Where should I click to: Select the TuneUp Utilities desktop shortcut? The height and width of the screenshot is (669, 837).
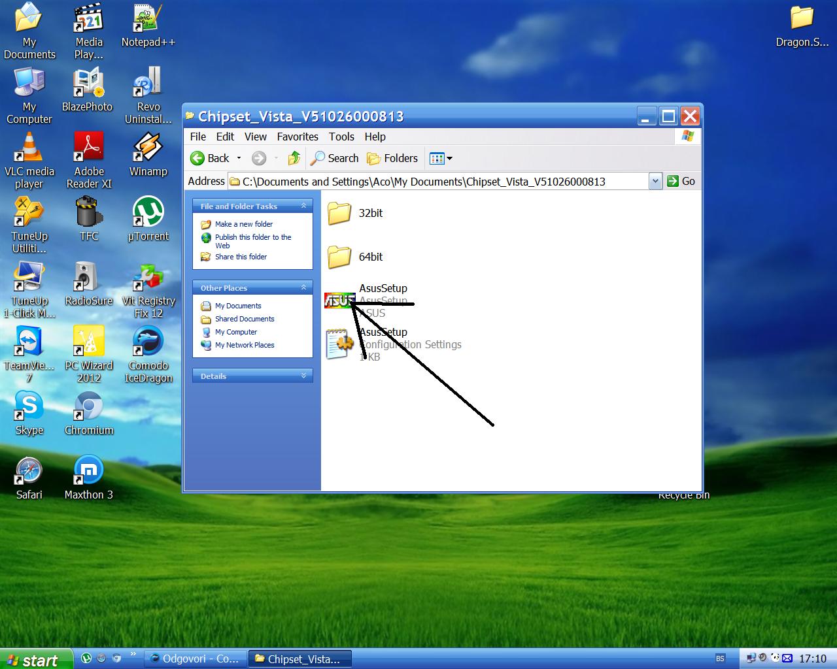(29, 225)
